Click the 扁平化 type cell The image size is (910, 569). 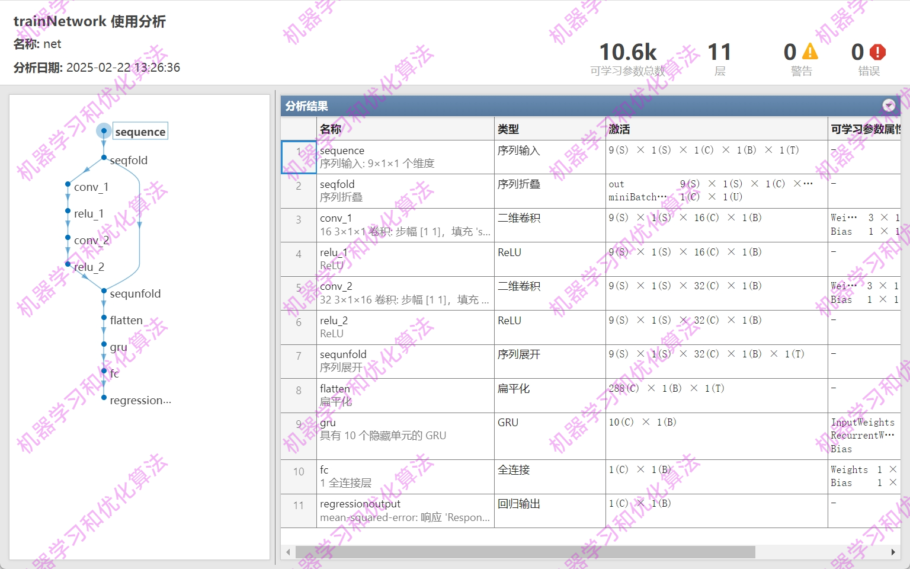pos(550,395)
